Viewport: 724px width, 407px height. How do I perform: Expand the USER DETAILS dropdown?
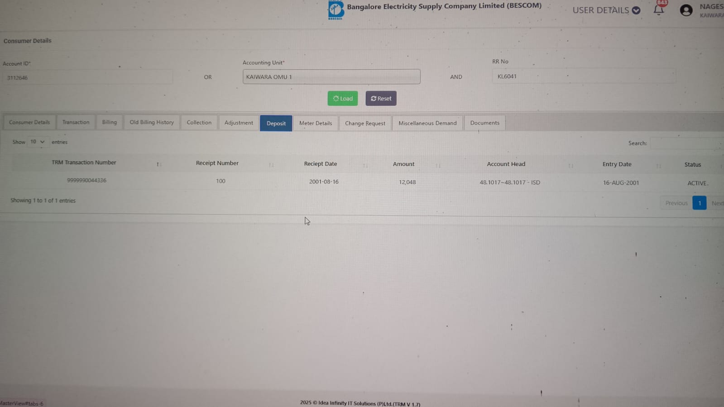[x=606, y=10]
